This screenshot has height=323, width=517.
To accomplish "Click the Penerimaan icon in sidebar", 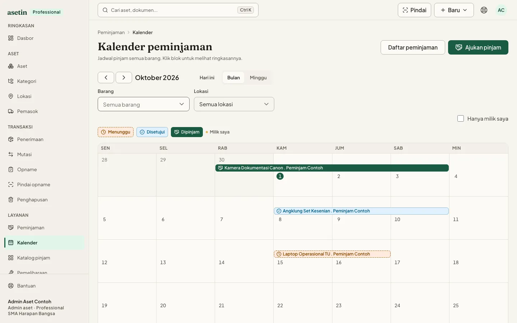I will coord(11,139).
